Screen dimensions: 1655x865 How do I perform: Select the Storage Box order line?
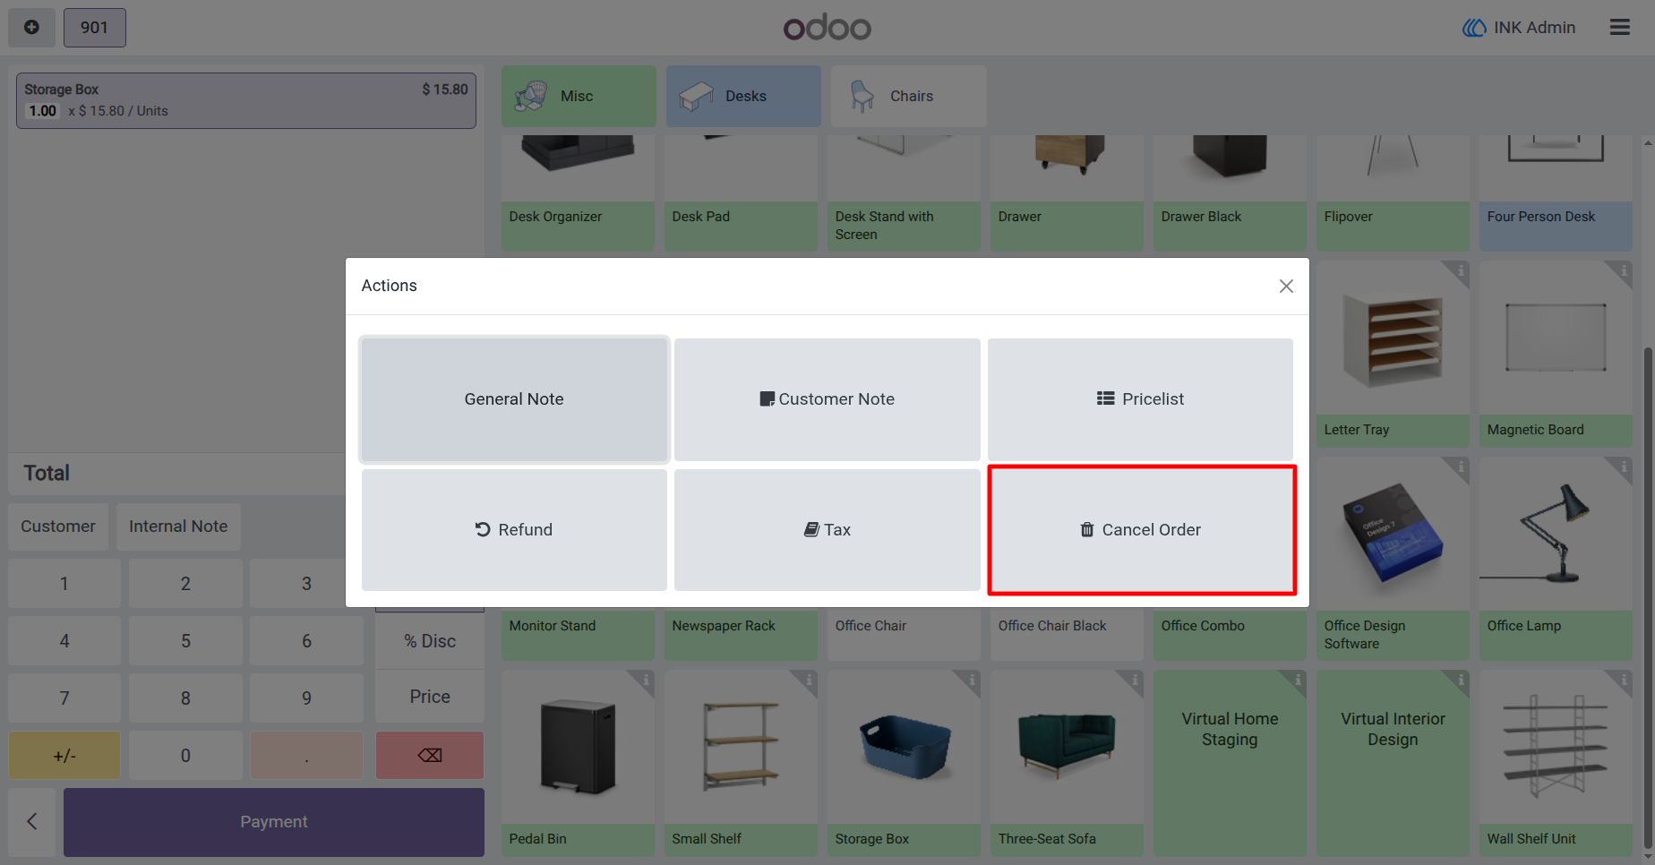click(x=246, y=100)
